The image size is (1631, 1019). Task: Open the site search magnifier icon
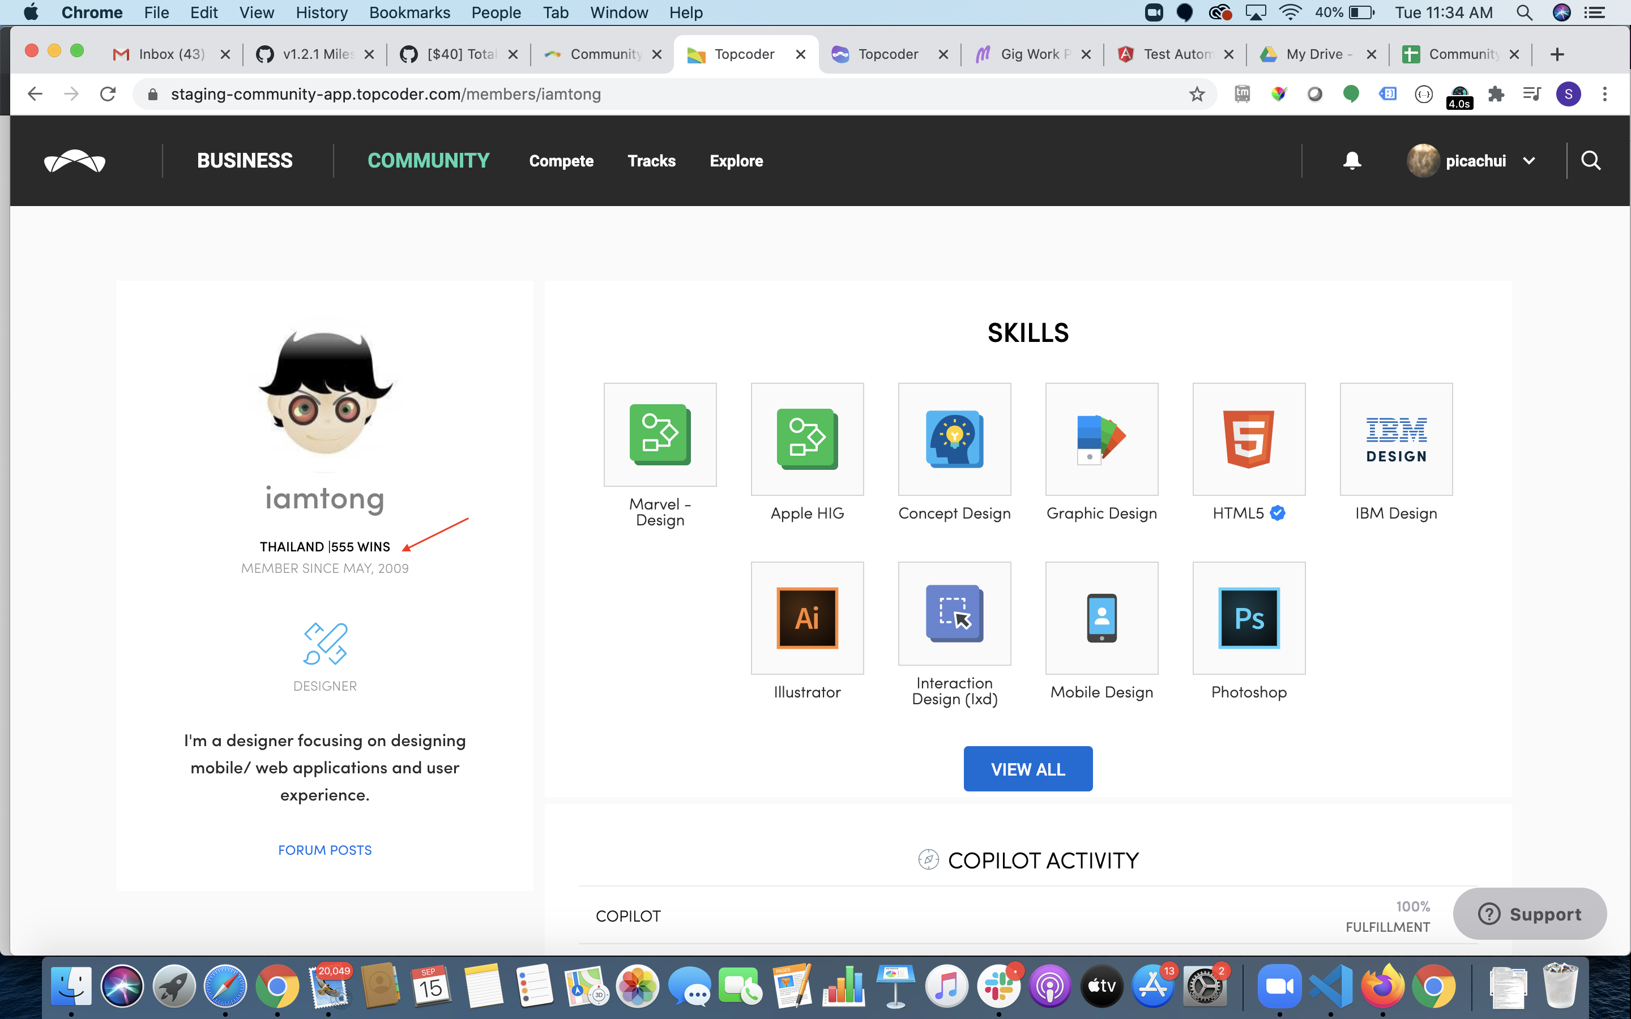pos(1591,160)
